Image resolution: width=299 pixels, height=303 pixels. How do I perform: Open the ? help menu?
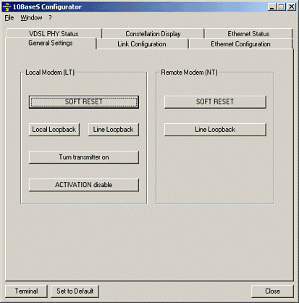click(x=50, y=17)
